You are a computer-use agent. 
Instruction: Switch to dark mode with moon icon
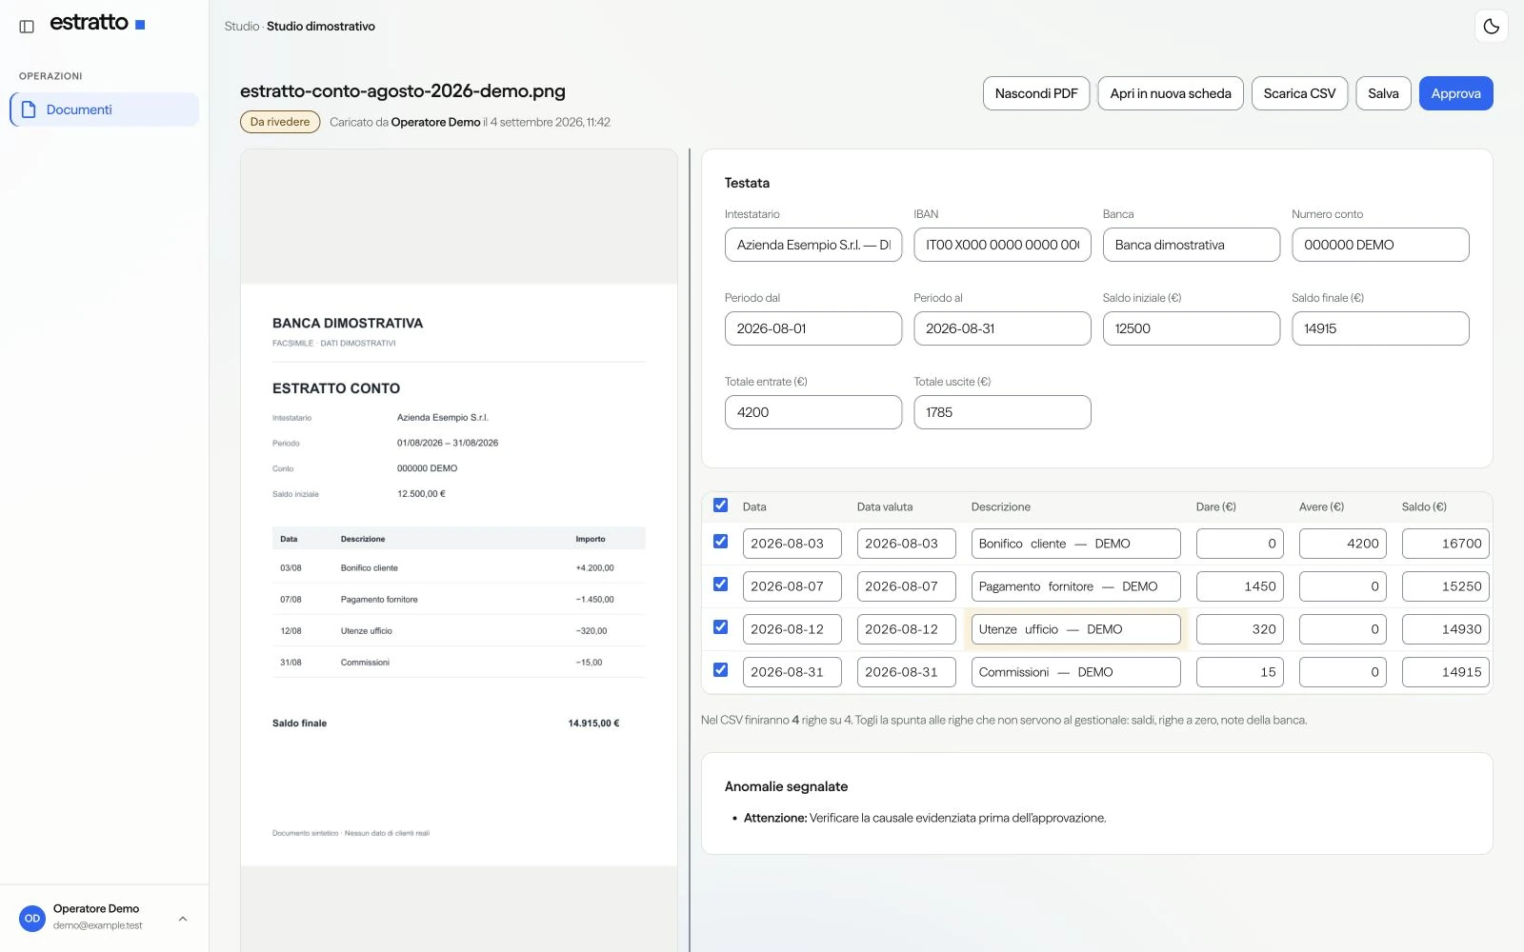1491,27
